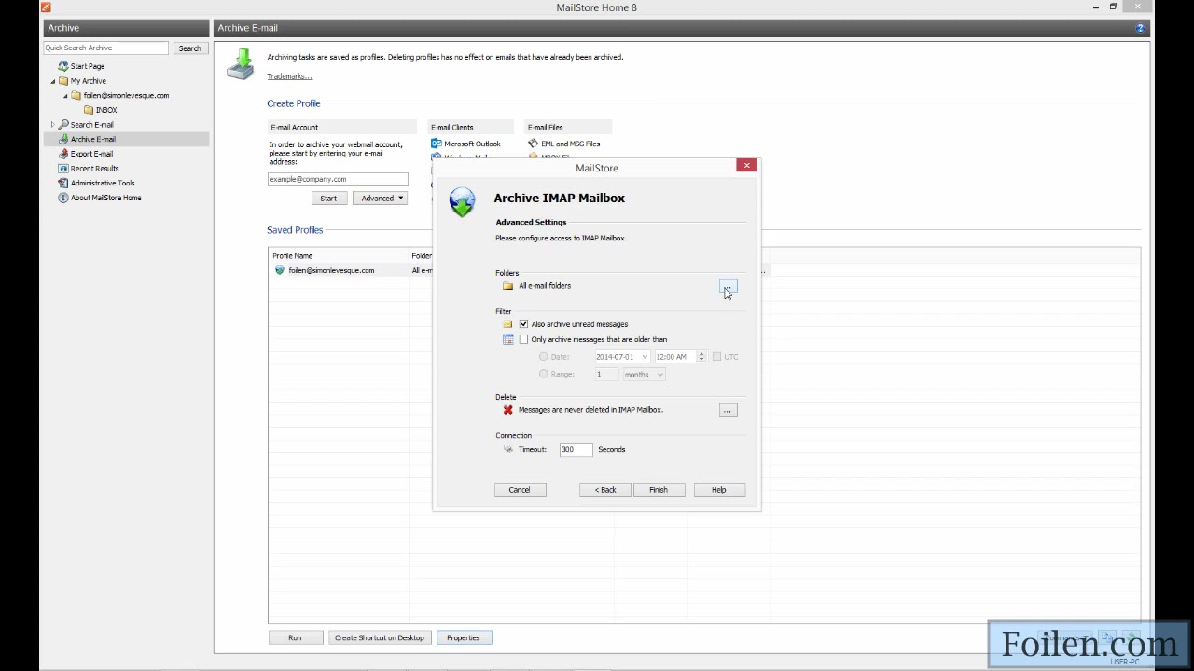Image resolution: width=1194 pixels, height=671 pixels.
Task: Click the My Archive folder icon
Action: (x=63, y=81)
